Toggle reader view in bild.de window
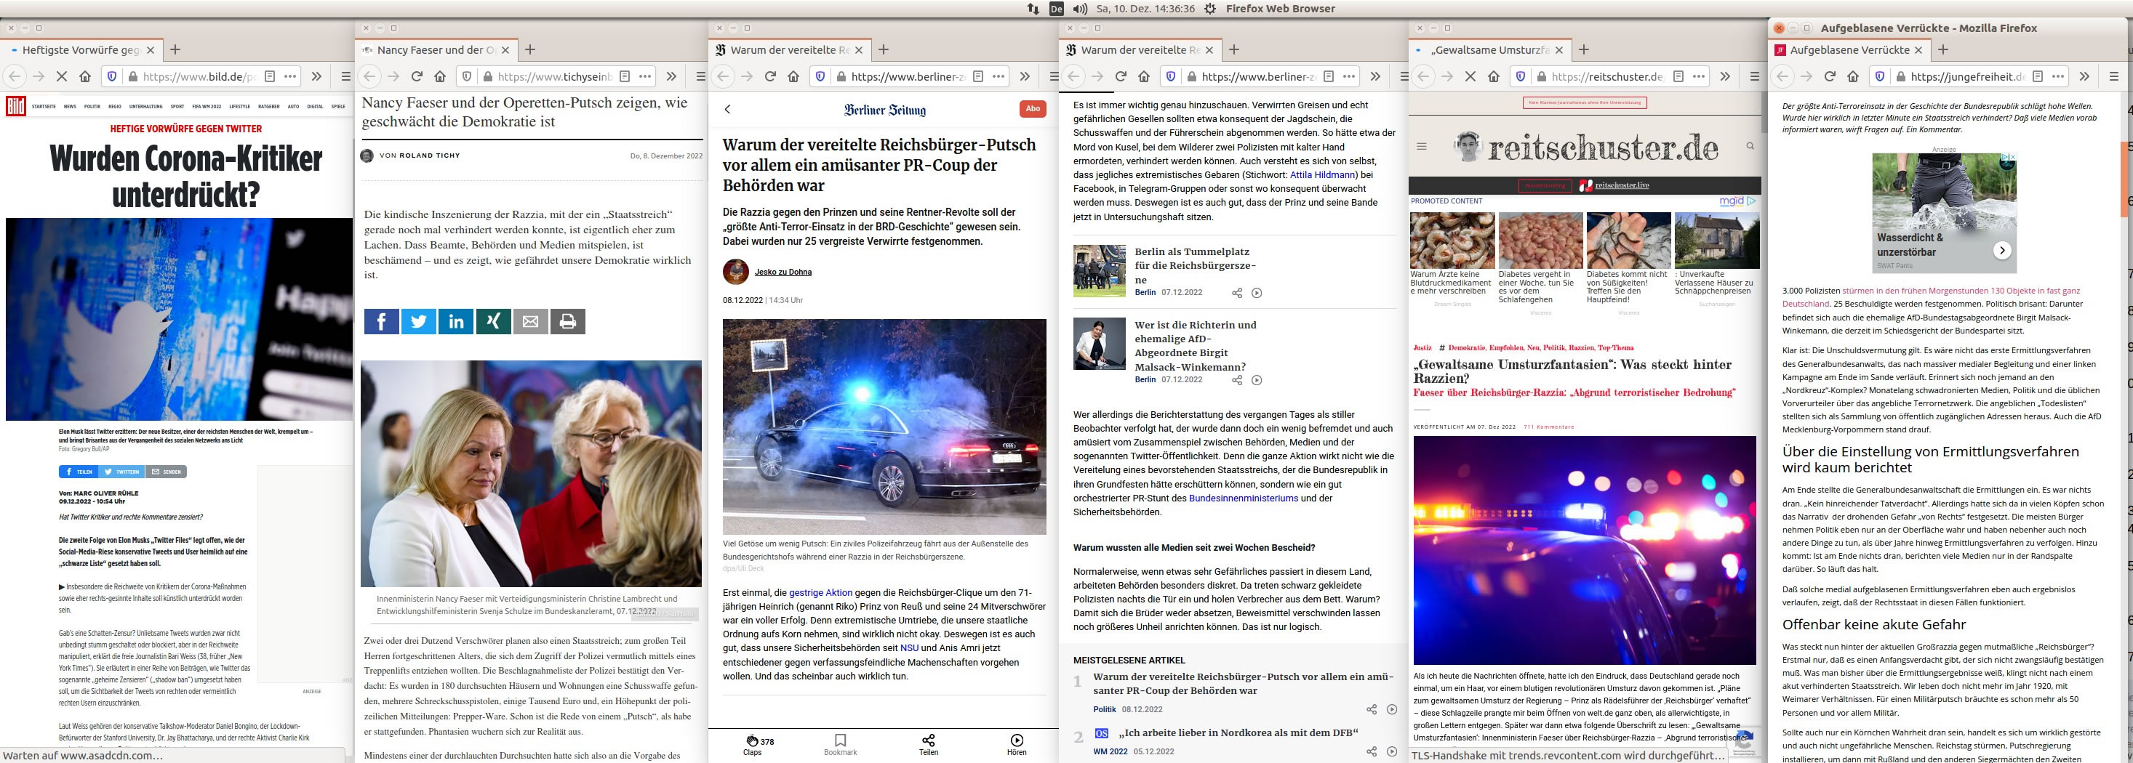Viewport: 2133px width, 763px height. pyautogui.click(x=269, y=76)
